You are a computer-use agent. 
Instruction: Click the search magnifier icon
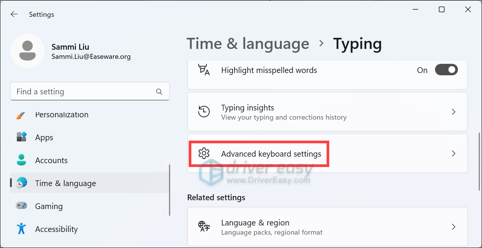[159, 92]
